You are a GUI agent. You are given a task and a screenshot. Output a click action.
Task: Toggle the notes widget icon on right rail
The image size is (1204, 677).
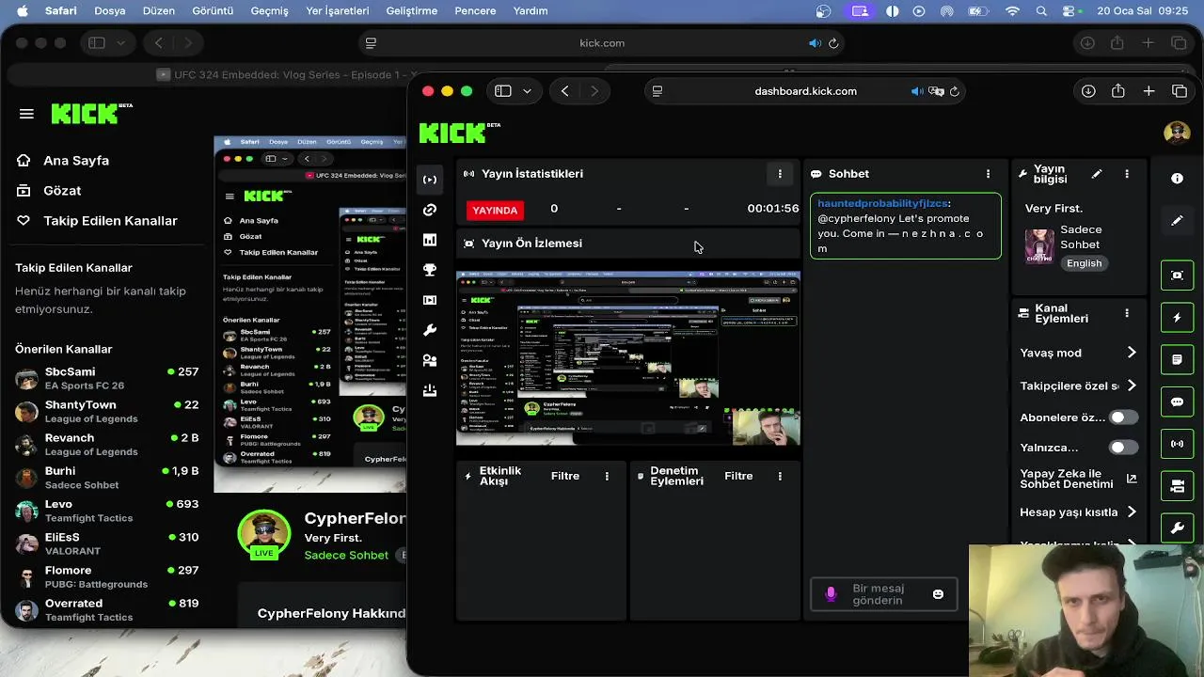[x=1177, y=359]
